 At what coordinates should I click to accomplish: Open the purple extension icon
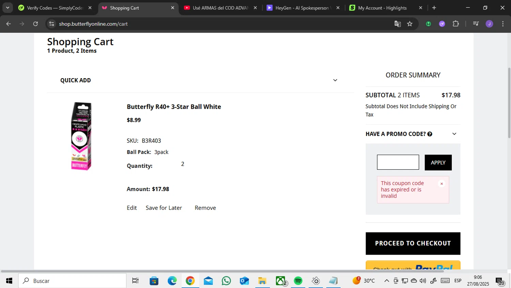point(442,24)
